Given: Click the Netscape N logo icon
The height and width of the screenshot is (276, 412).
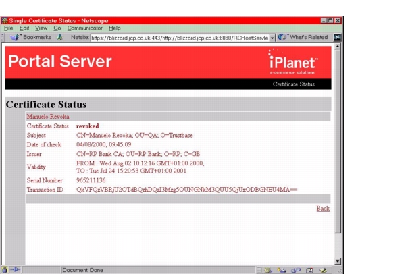Looking at the screenshot, I should 338,38.
